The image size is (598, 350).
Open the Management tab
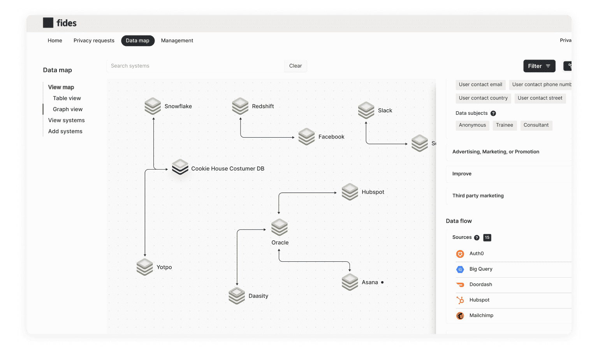click(177, 40)
